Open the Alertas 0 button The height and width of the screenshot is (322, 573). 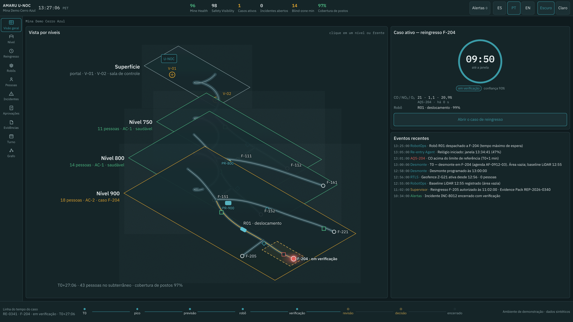[x=480, y=8]
